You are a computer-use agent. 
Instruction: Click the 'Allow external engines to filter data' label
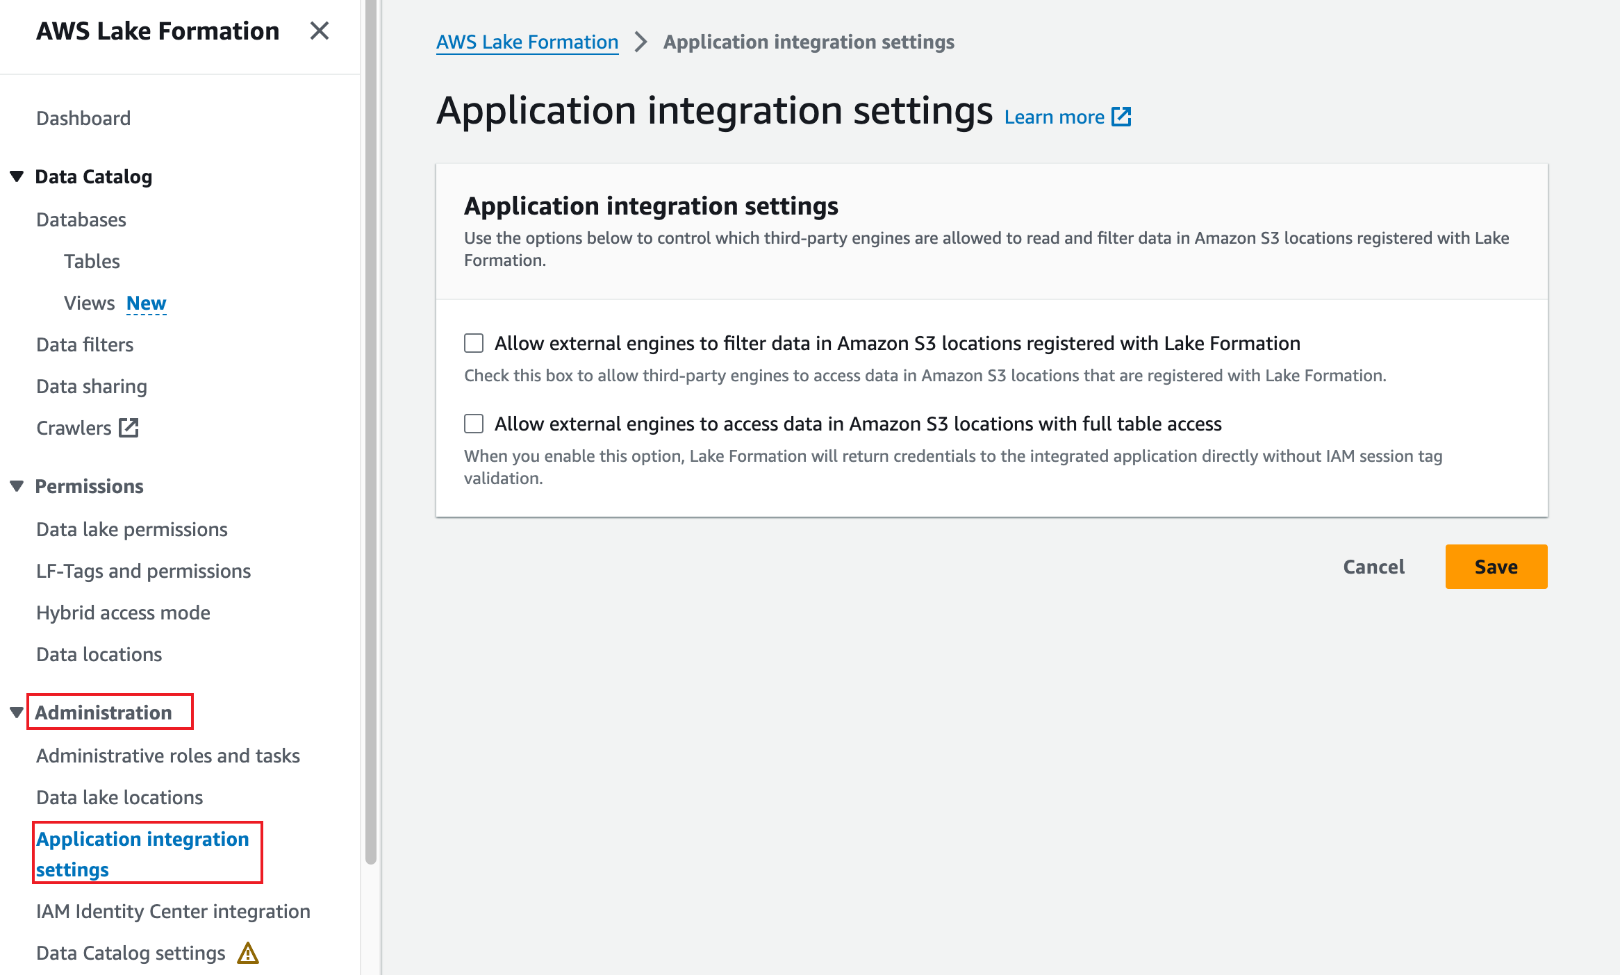pyautogui.click(x=898, y=343)
